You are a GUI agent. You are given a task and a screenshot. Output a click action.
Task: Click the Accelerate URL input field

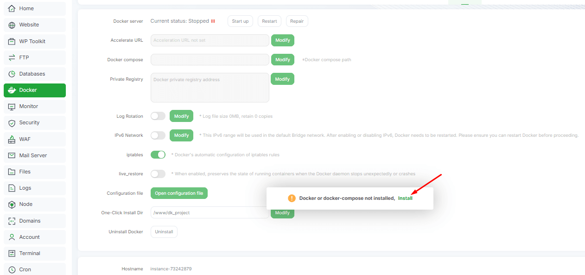click(x=210, y=40)
